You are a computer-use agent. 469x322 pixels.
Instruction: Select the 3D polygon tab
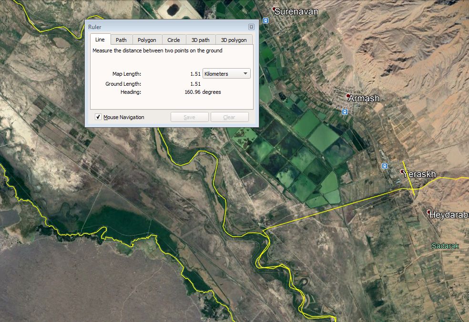click(x=234, y=40)
